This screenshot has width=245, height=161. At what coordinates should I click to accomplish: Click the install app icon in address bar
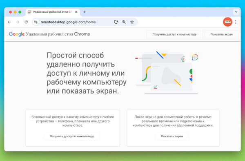(x=116, y=22)
